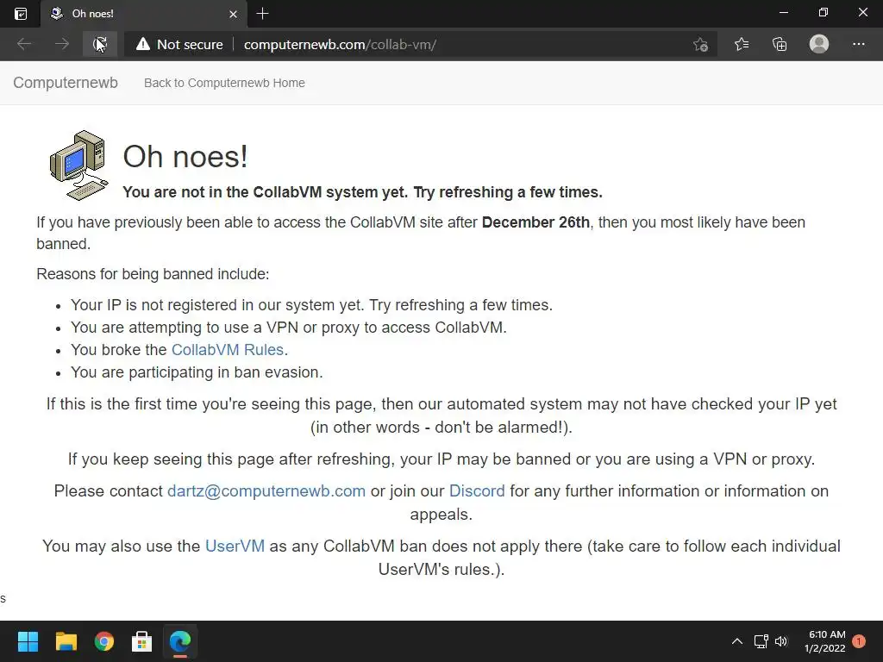Open a new tab with plus button
The image size is (883, 662).
click(262, 14)
